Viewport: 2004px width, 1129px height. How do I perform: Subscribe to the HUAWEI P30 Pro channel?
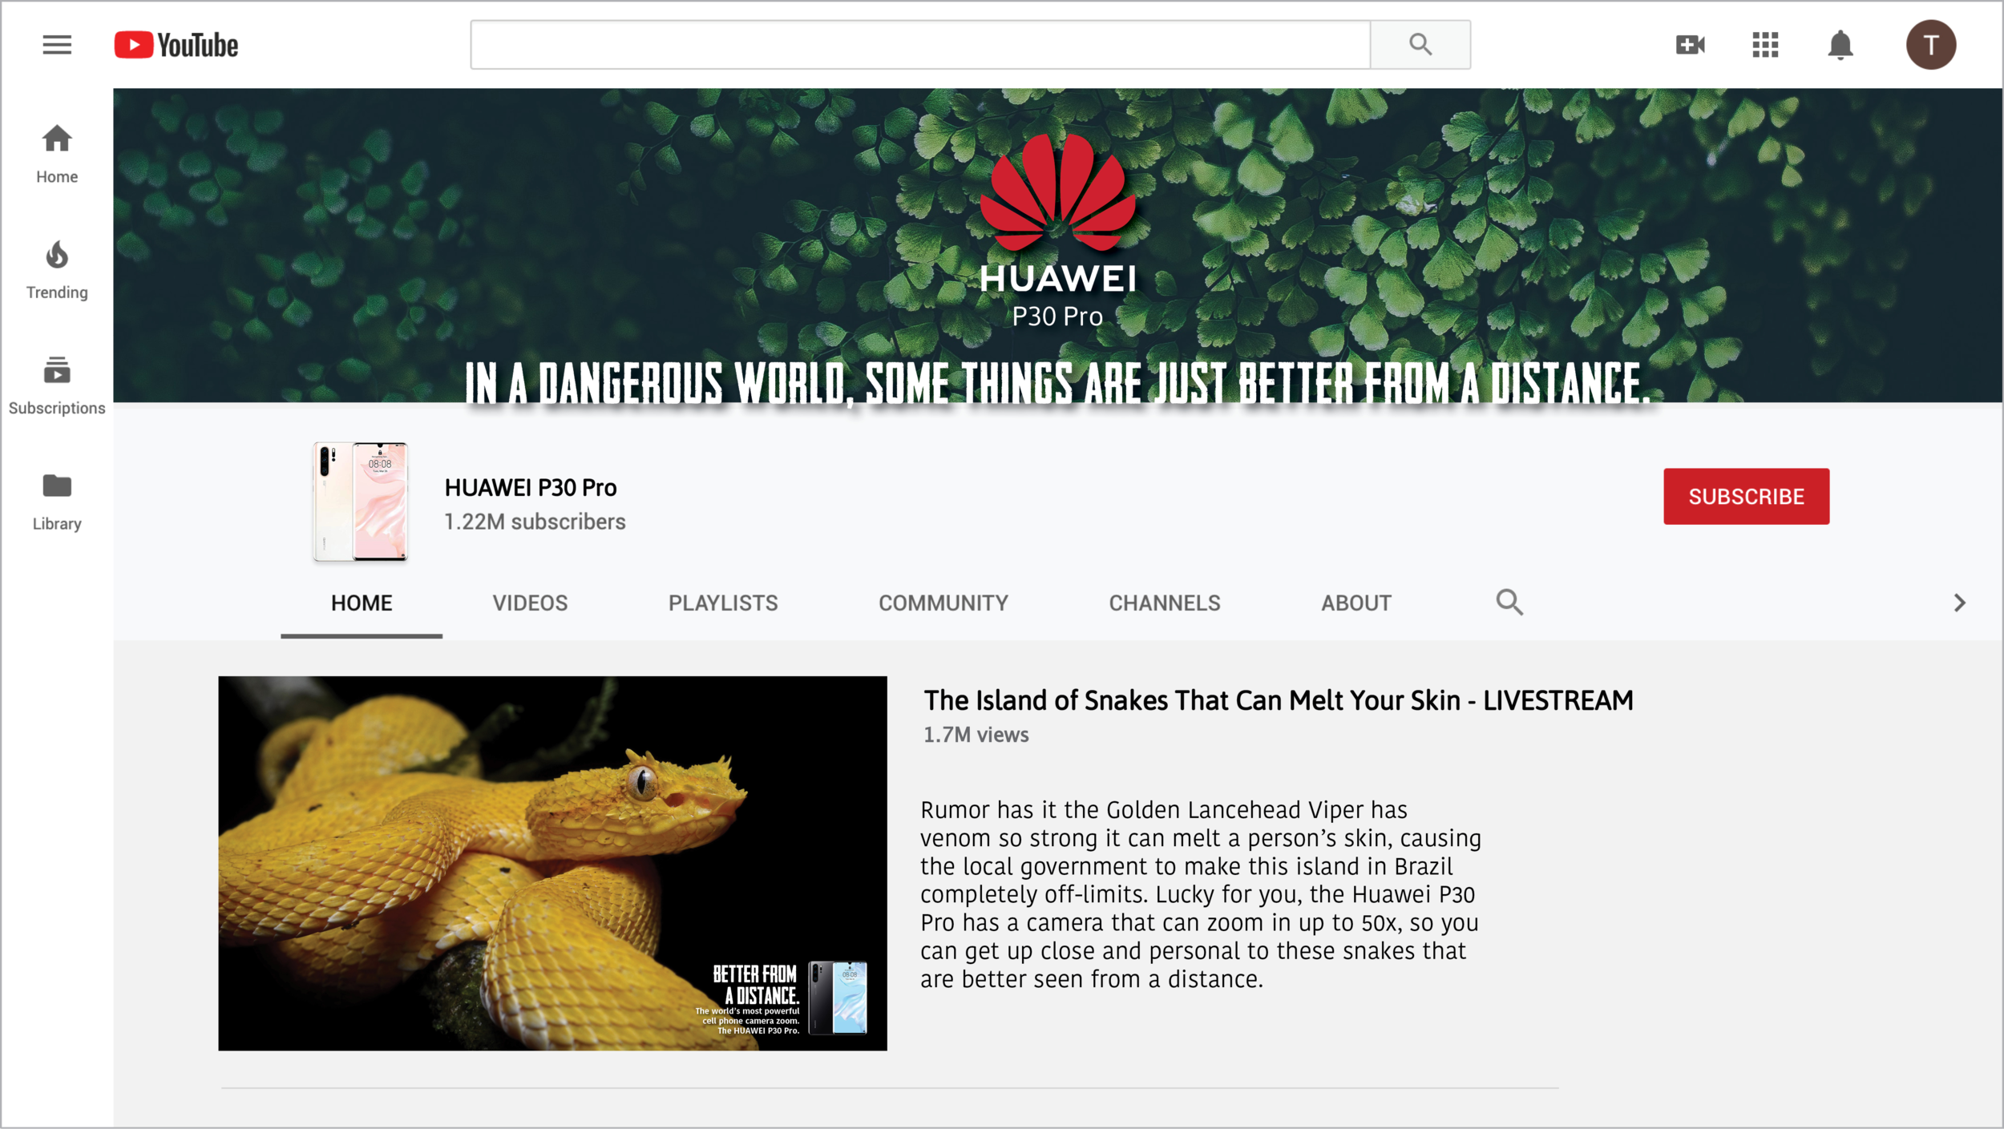pyautogui.click(x=1746, y=497)
